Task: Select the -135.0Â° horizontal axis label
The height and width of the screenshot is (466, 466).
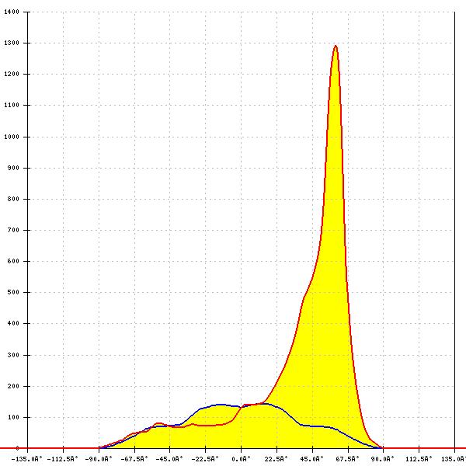Action: click(27, 459)
